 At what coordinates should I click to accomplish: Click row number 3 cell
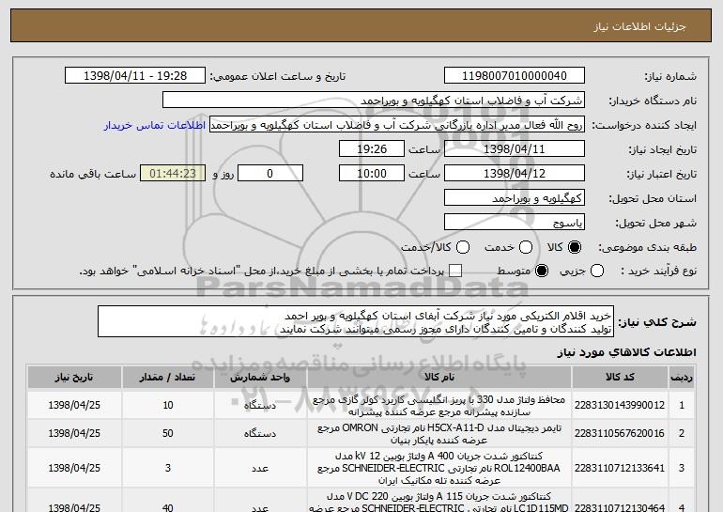coord(682,468)
